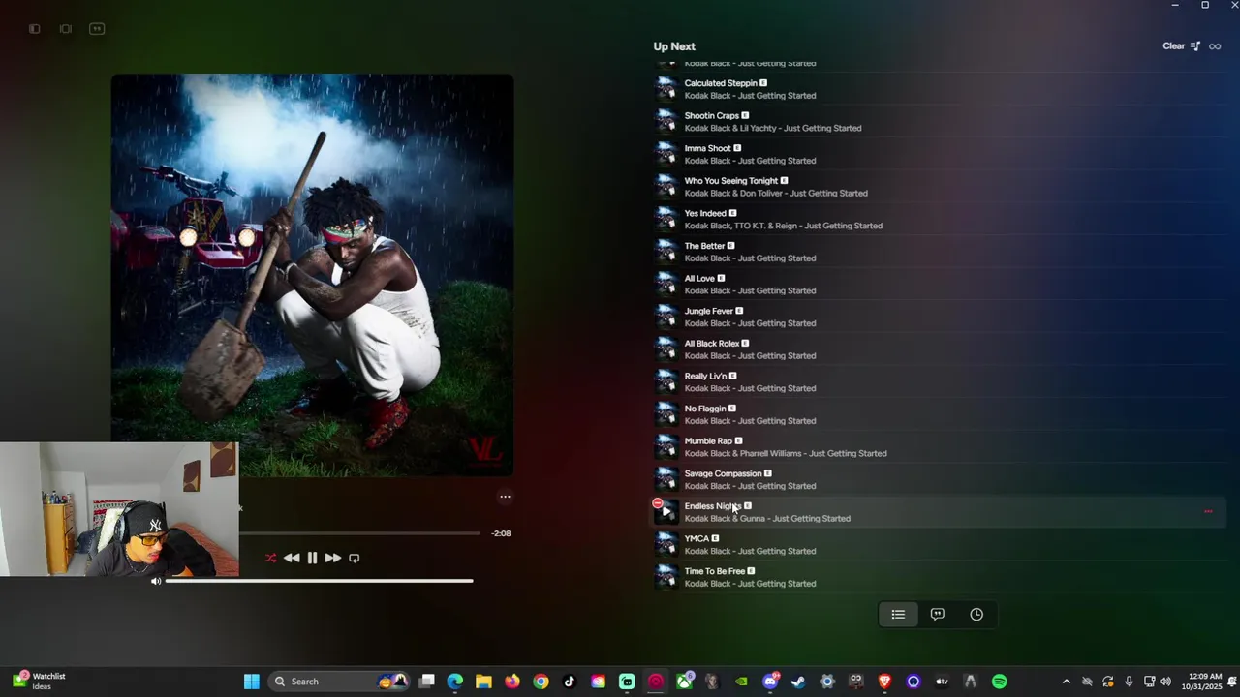Screen dimensions: 1240x697
Task: Select The Better in the queue
Action: (940, 252)
